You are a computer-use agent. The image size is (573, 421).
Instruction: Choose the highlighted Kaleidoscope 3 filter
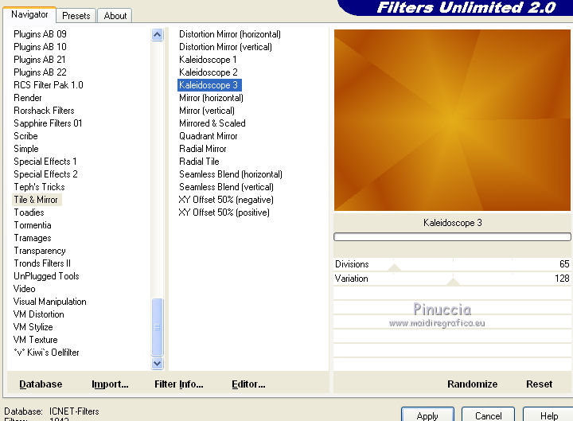(209, 85)
